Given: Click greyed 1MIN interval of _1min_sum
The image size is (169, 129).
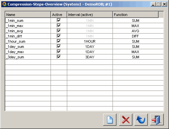Looking at the screenshot, I should (x=90, y=21).
